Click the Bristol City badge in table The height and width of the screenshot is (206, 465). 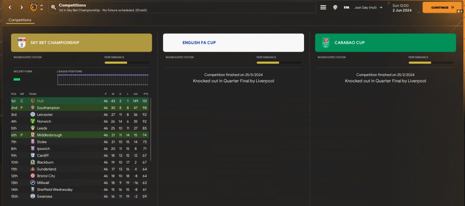pos(33,176)
